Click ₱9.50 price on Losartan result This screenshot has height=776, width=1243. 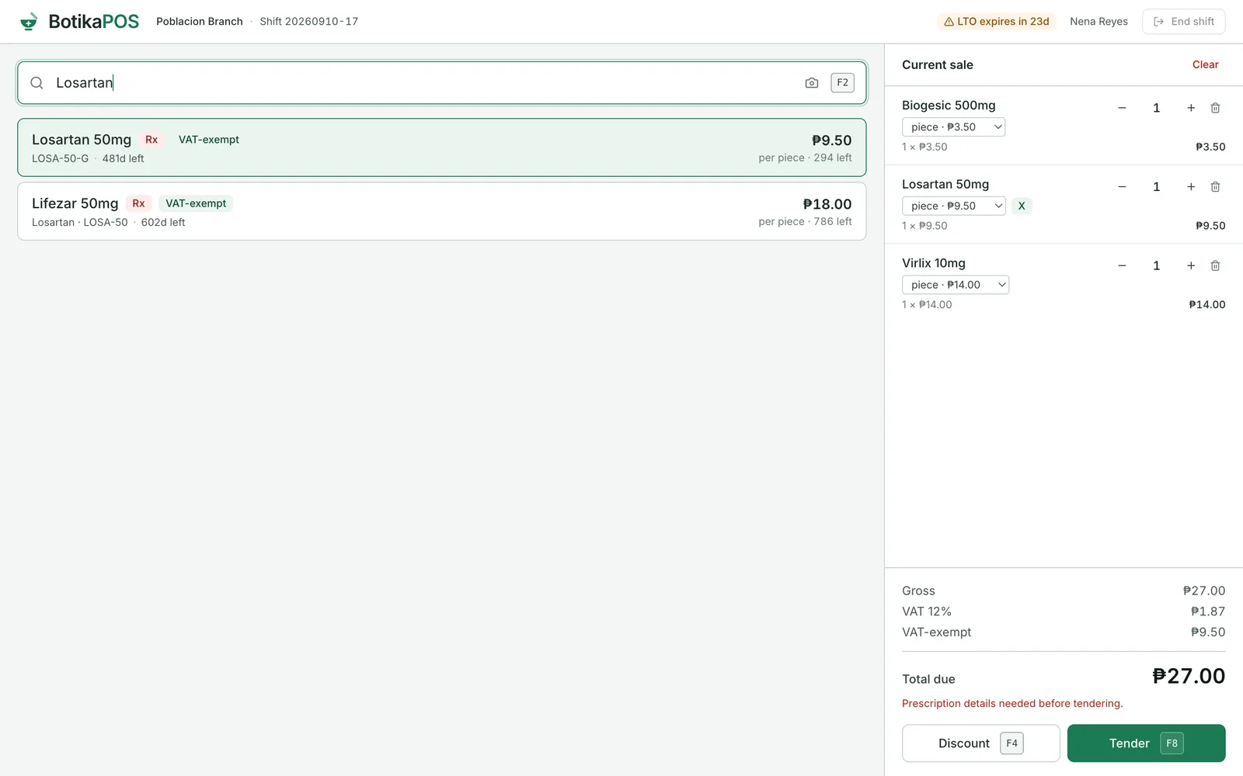831,140
